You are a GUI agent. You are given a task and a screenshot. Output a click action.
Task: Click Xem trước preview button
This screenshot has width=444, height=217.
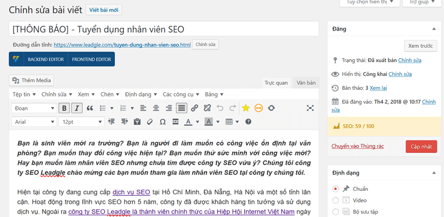pos(420,46)
